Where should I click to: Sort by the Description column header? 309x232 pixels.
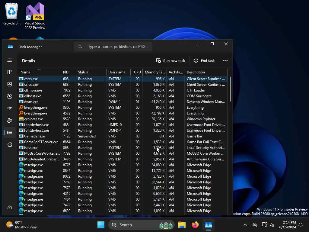(x=206, y=72)
